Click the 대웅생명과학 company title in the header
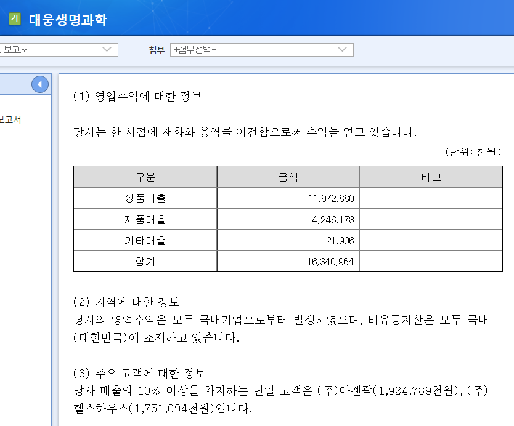The height and width of the screenshot is (426, 514). click(69, 19)
